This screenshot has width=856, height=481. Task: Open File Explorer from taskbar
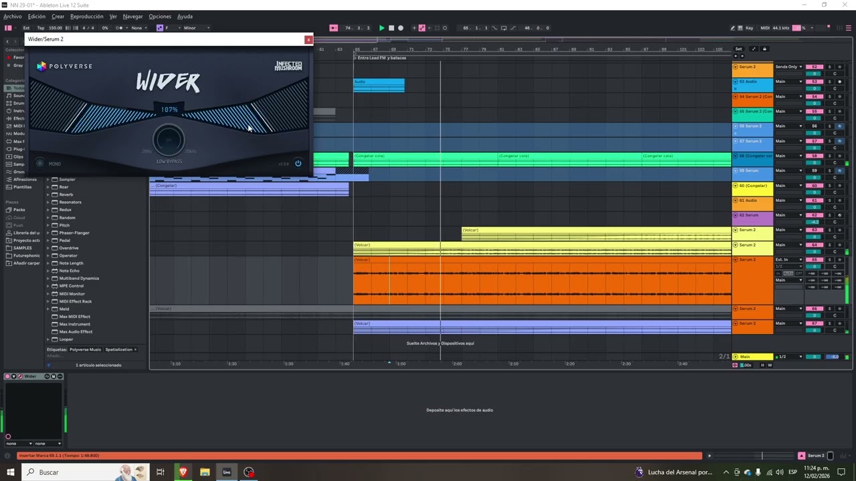click(x=205, y=472)
